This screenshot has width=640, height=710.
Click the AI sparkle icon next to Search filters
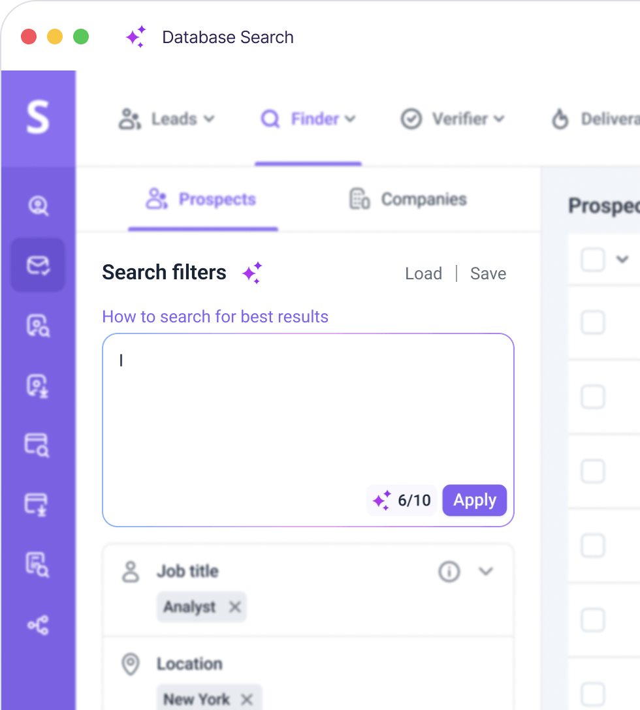[x=252, y=273]
